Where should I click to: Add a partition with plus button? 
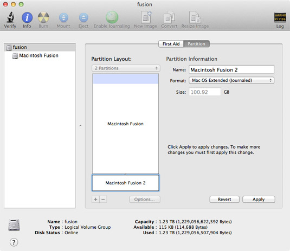95,199
